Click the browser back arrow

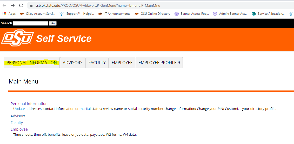click(4, 5)
